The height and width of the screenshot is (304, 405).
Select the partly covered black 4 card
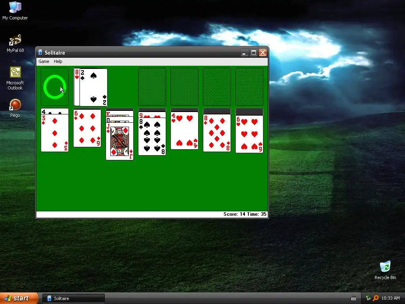[55, 111]
